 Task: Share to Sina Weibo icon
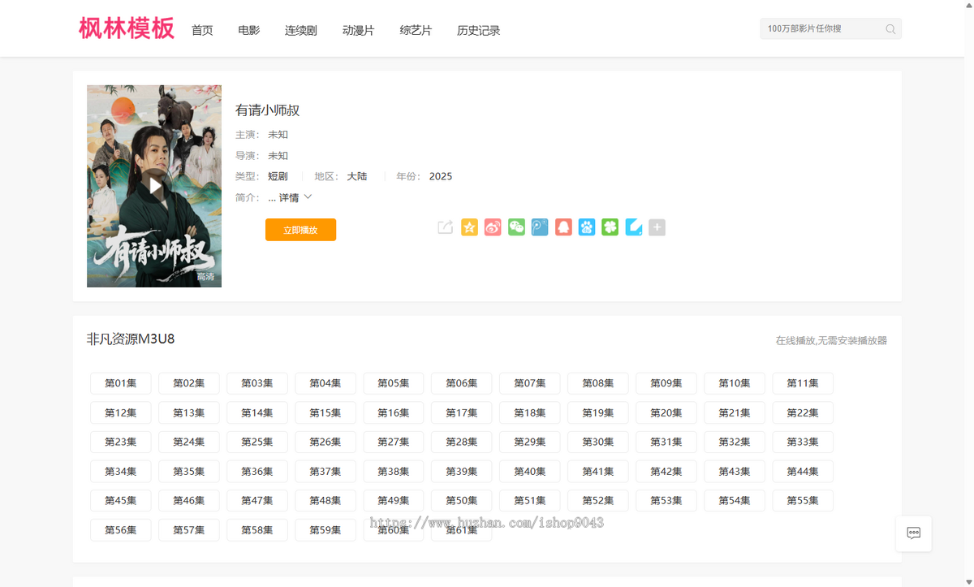(x=493, y=227)
